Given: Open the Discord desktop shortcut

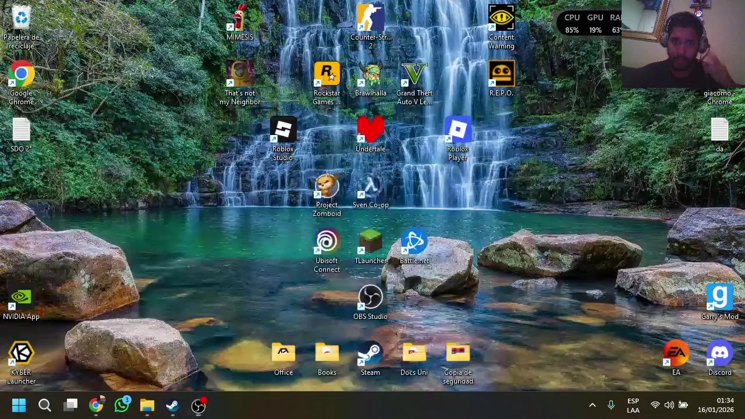Looking at the screenshot, I should click(720, 358).
